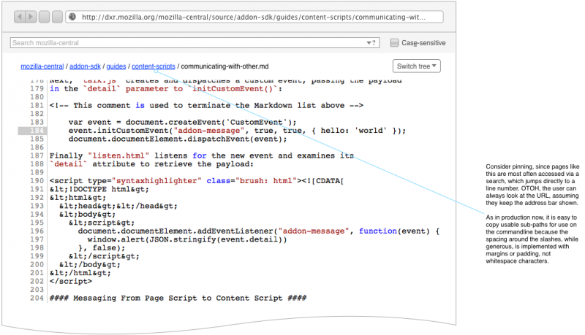Select line number 190
Image resolution: width=585 pixels, height=335 pixels.
(37, 181)
